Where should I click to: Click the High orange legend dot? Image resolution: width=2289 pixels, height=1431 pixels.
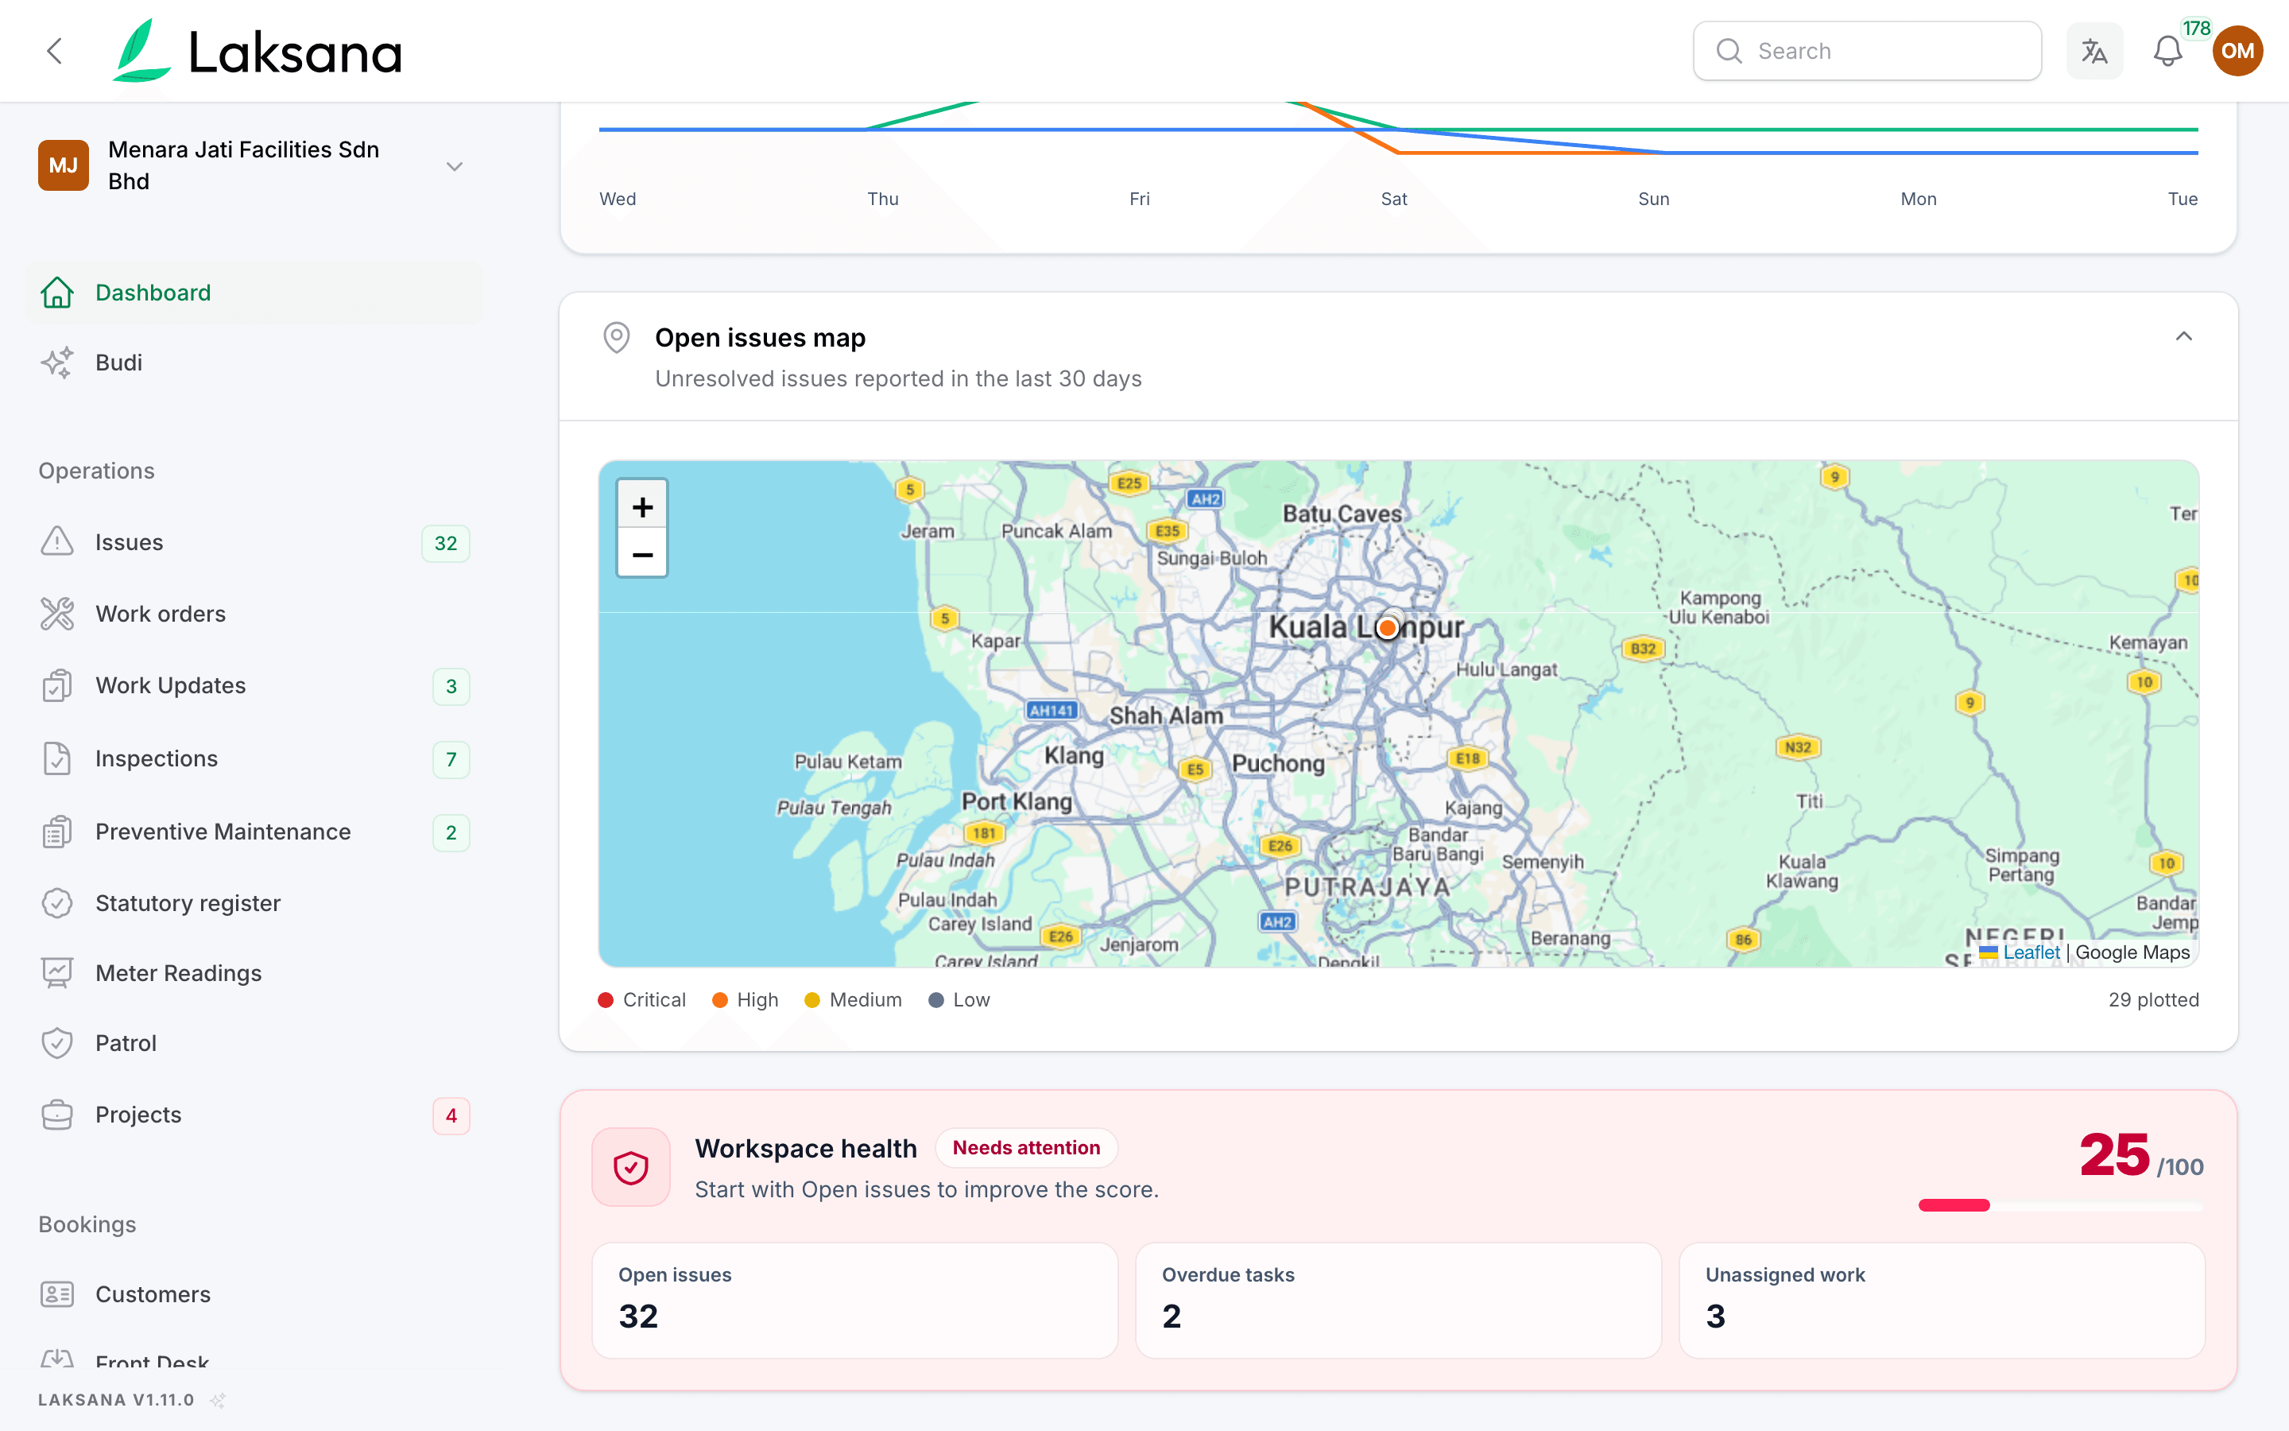point(720,1000)
